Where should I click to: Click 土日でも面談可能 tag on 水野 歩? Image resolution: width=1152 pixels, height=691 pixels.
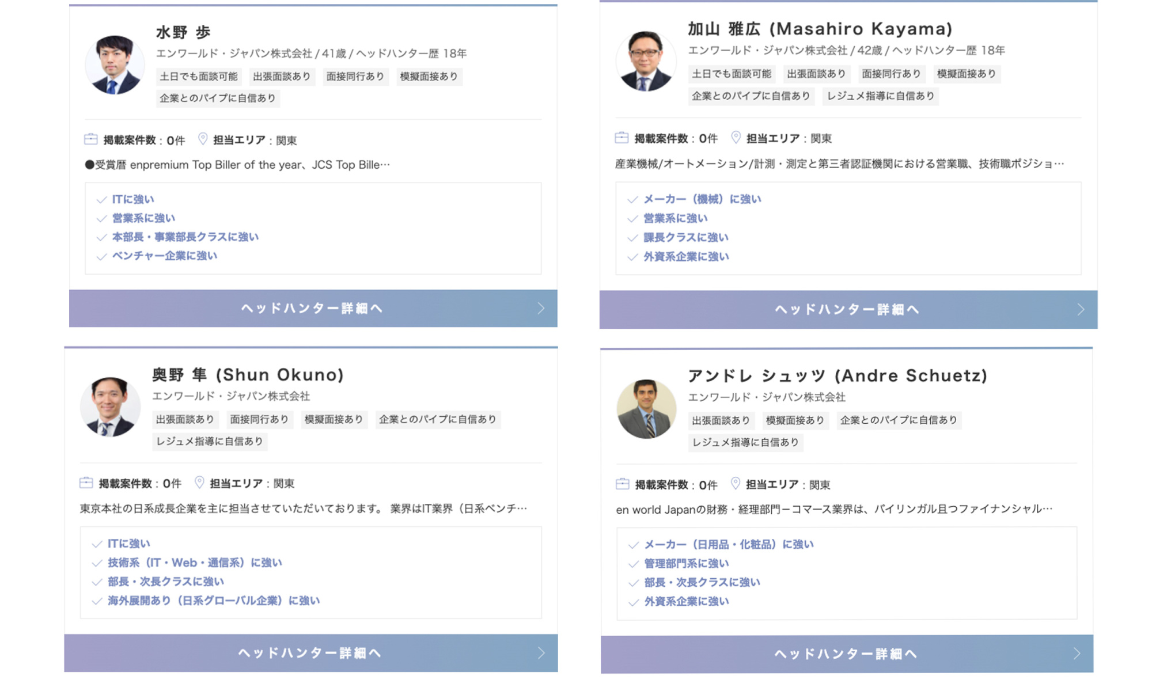point(198,77)
